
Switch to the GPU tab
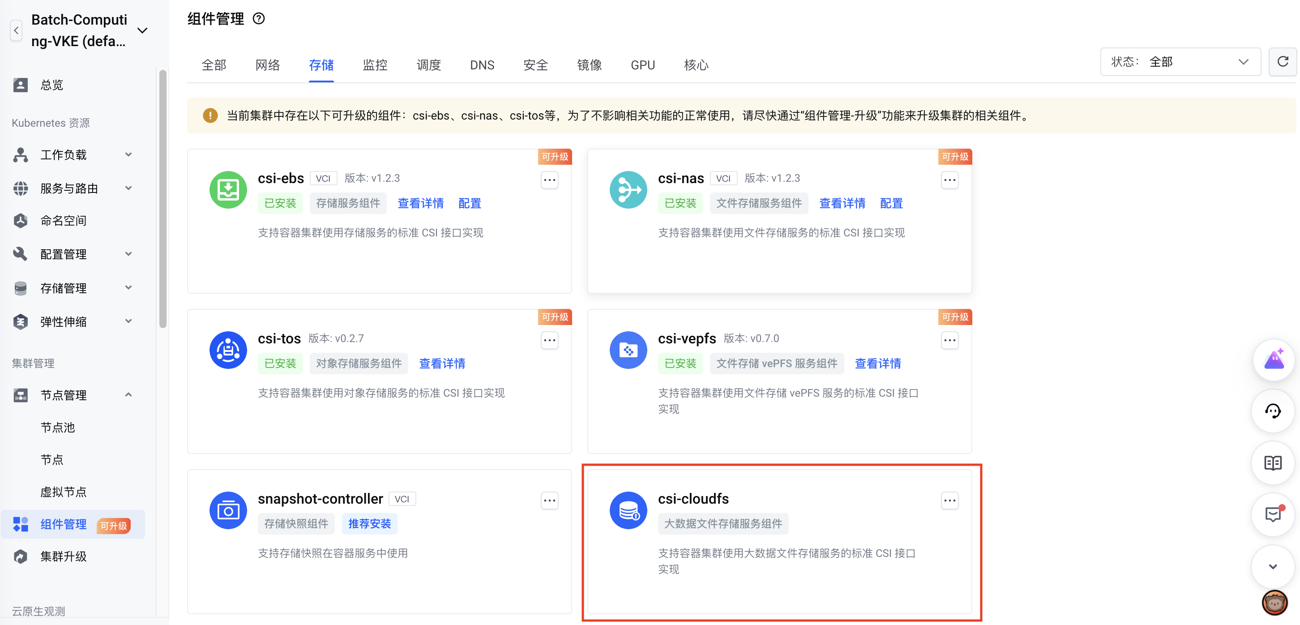(642, 65)
